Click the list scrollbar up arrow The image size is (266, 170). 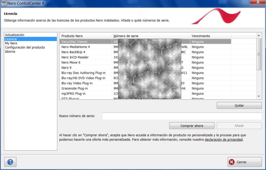(259, 36)
